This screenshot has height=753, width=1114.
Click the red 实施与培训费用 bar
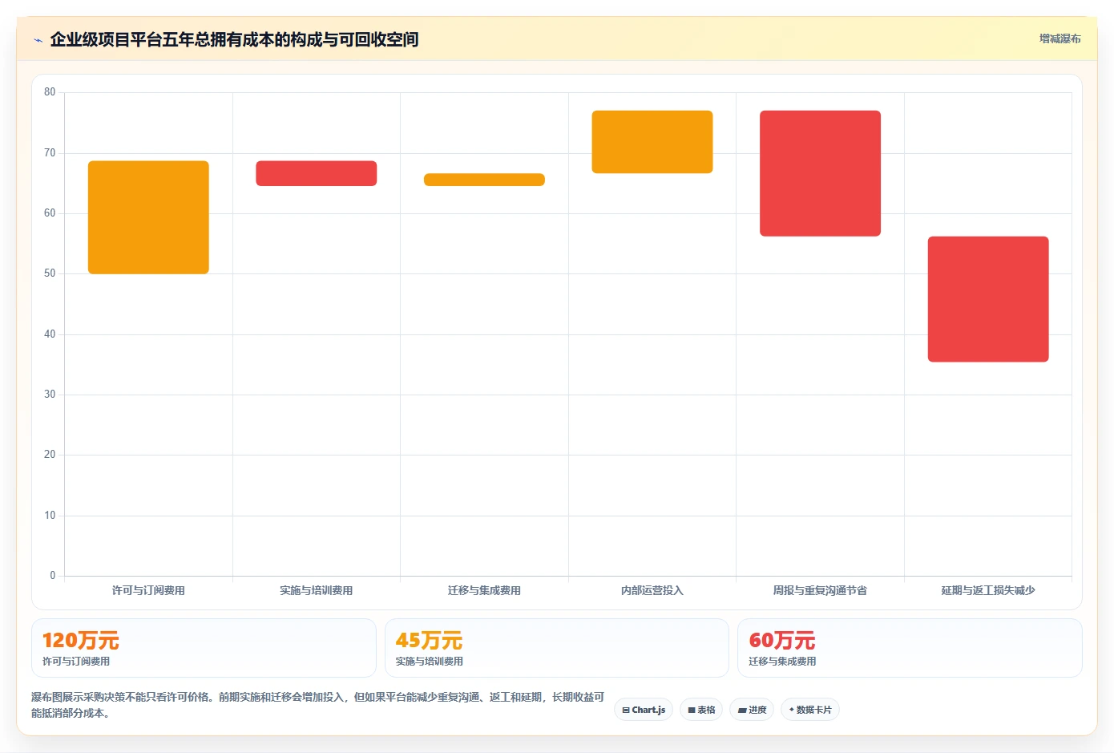pos(317,173)
